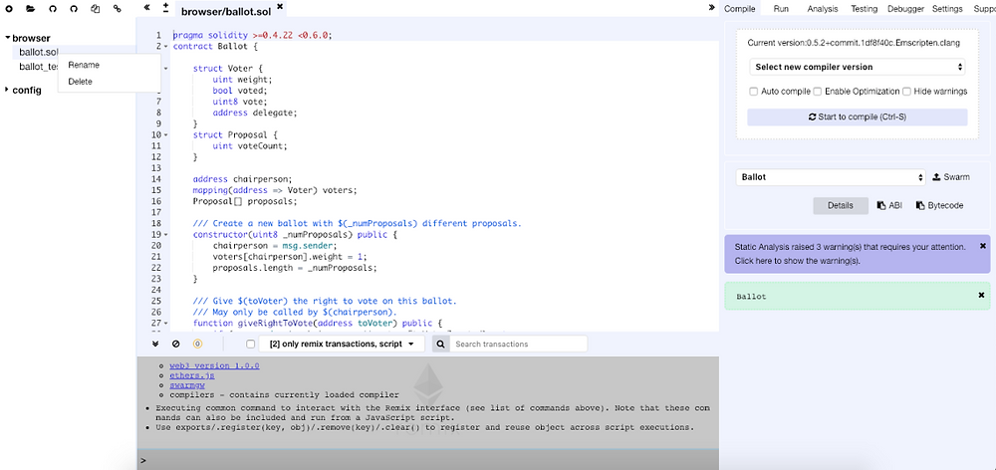
Task: Click line number 22 in the gutter
Action: click(155, 268)
